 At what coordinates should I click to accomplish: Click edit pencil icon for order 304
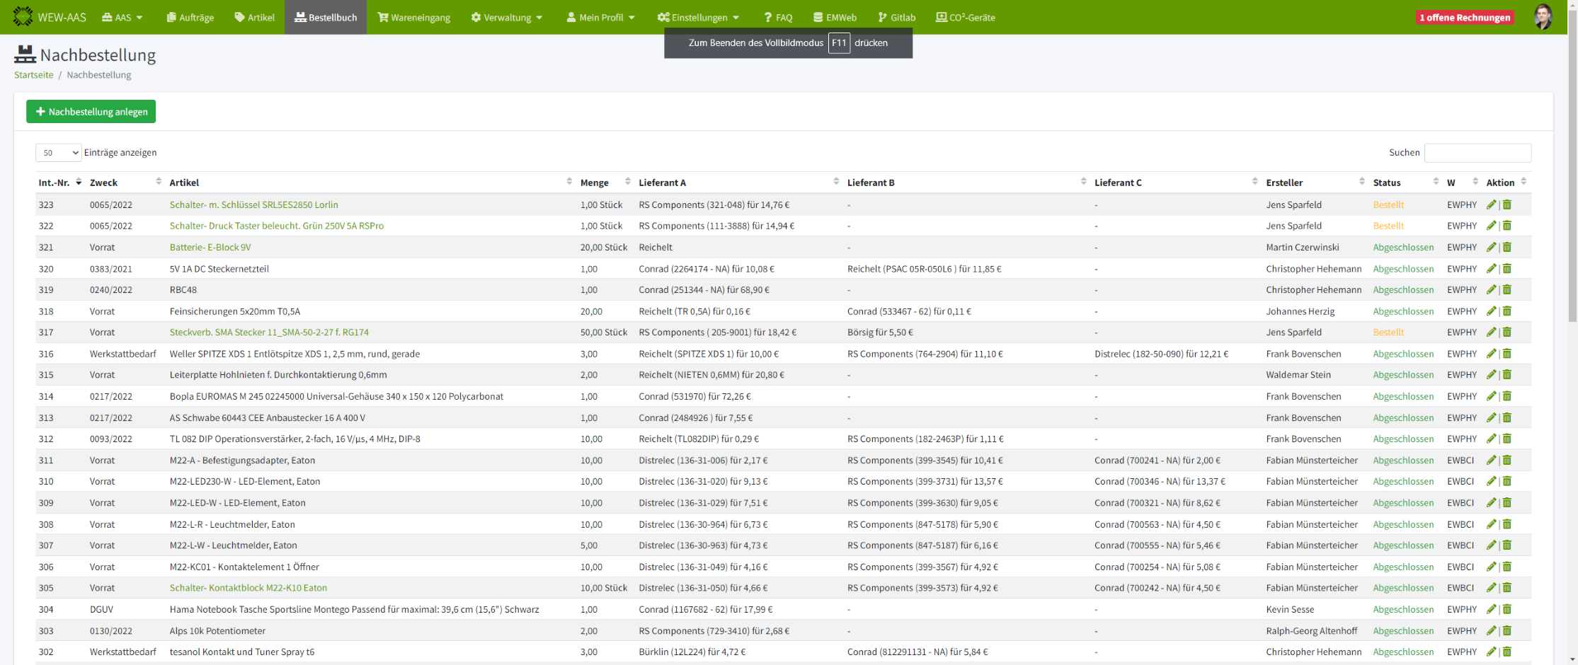coord(1491,609)
